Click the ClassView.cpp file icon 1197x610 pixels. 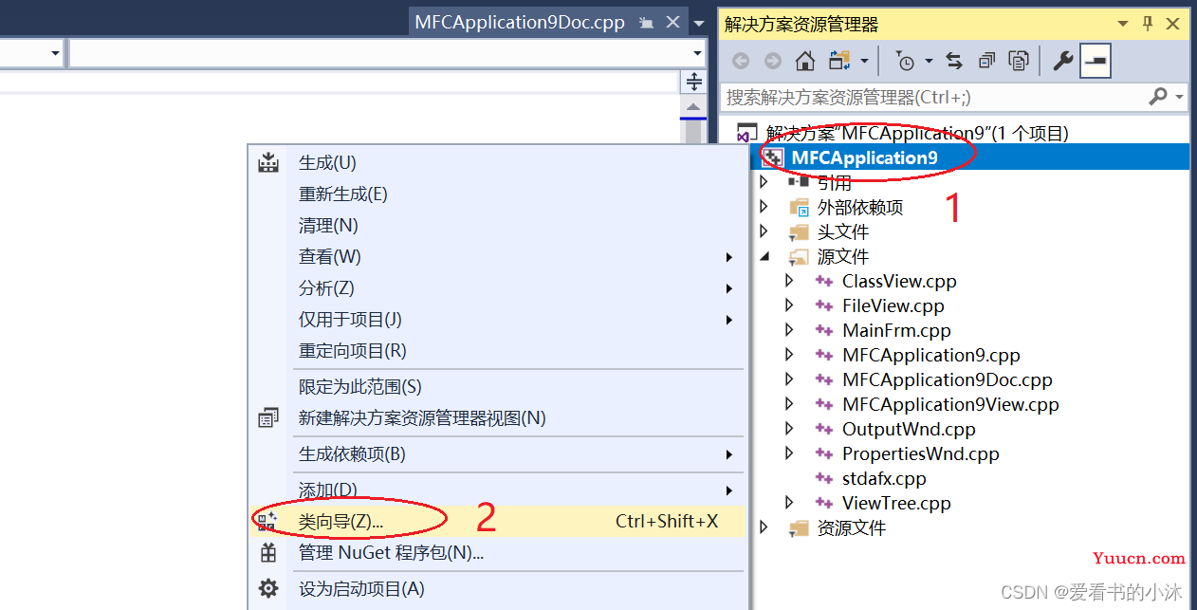coord(824,281)
